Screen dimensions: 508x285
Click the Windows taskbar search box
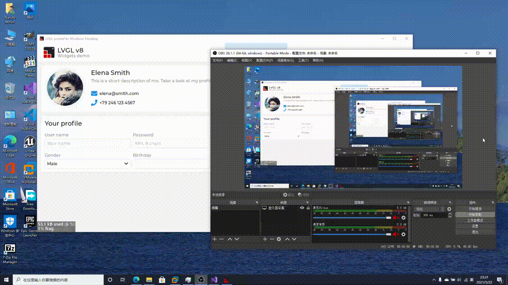[58, 280]
